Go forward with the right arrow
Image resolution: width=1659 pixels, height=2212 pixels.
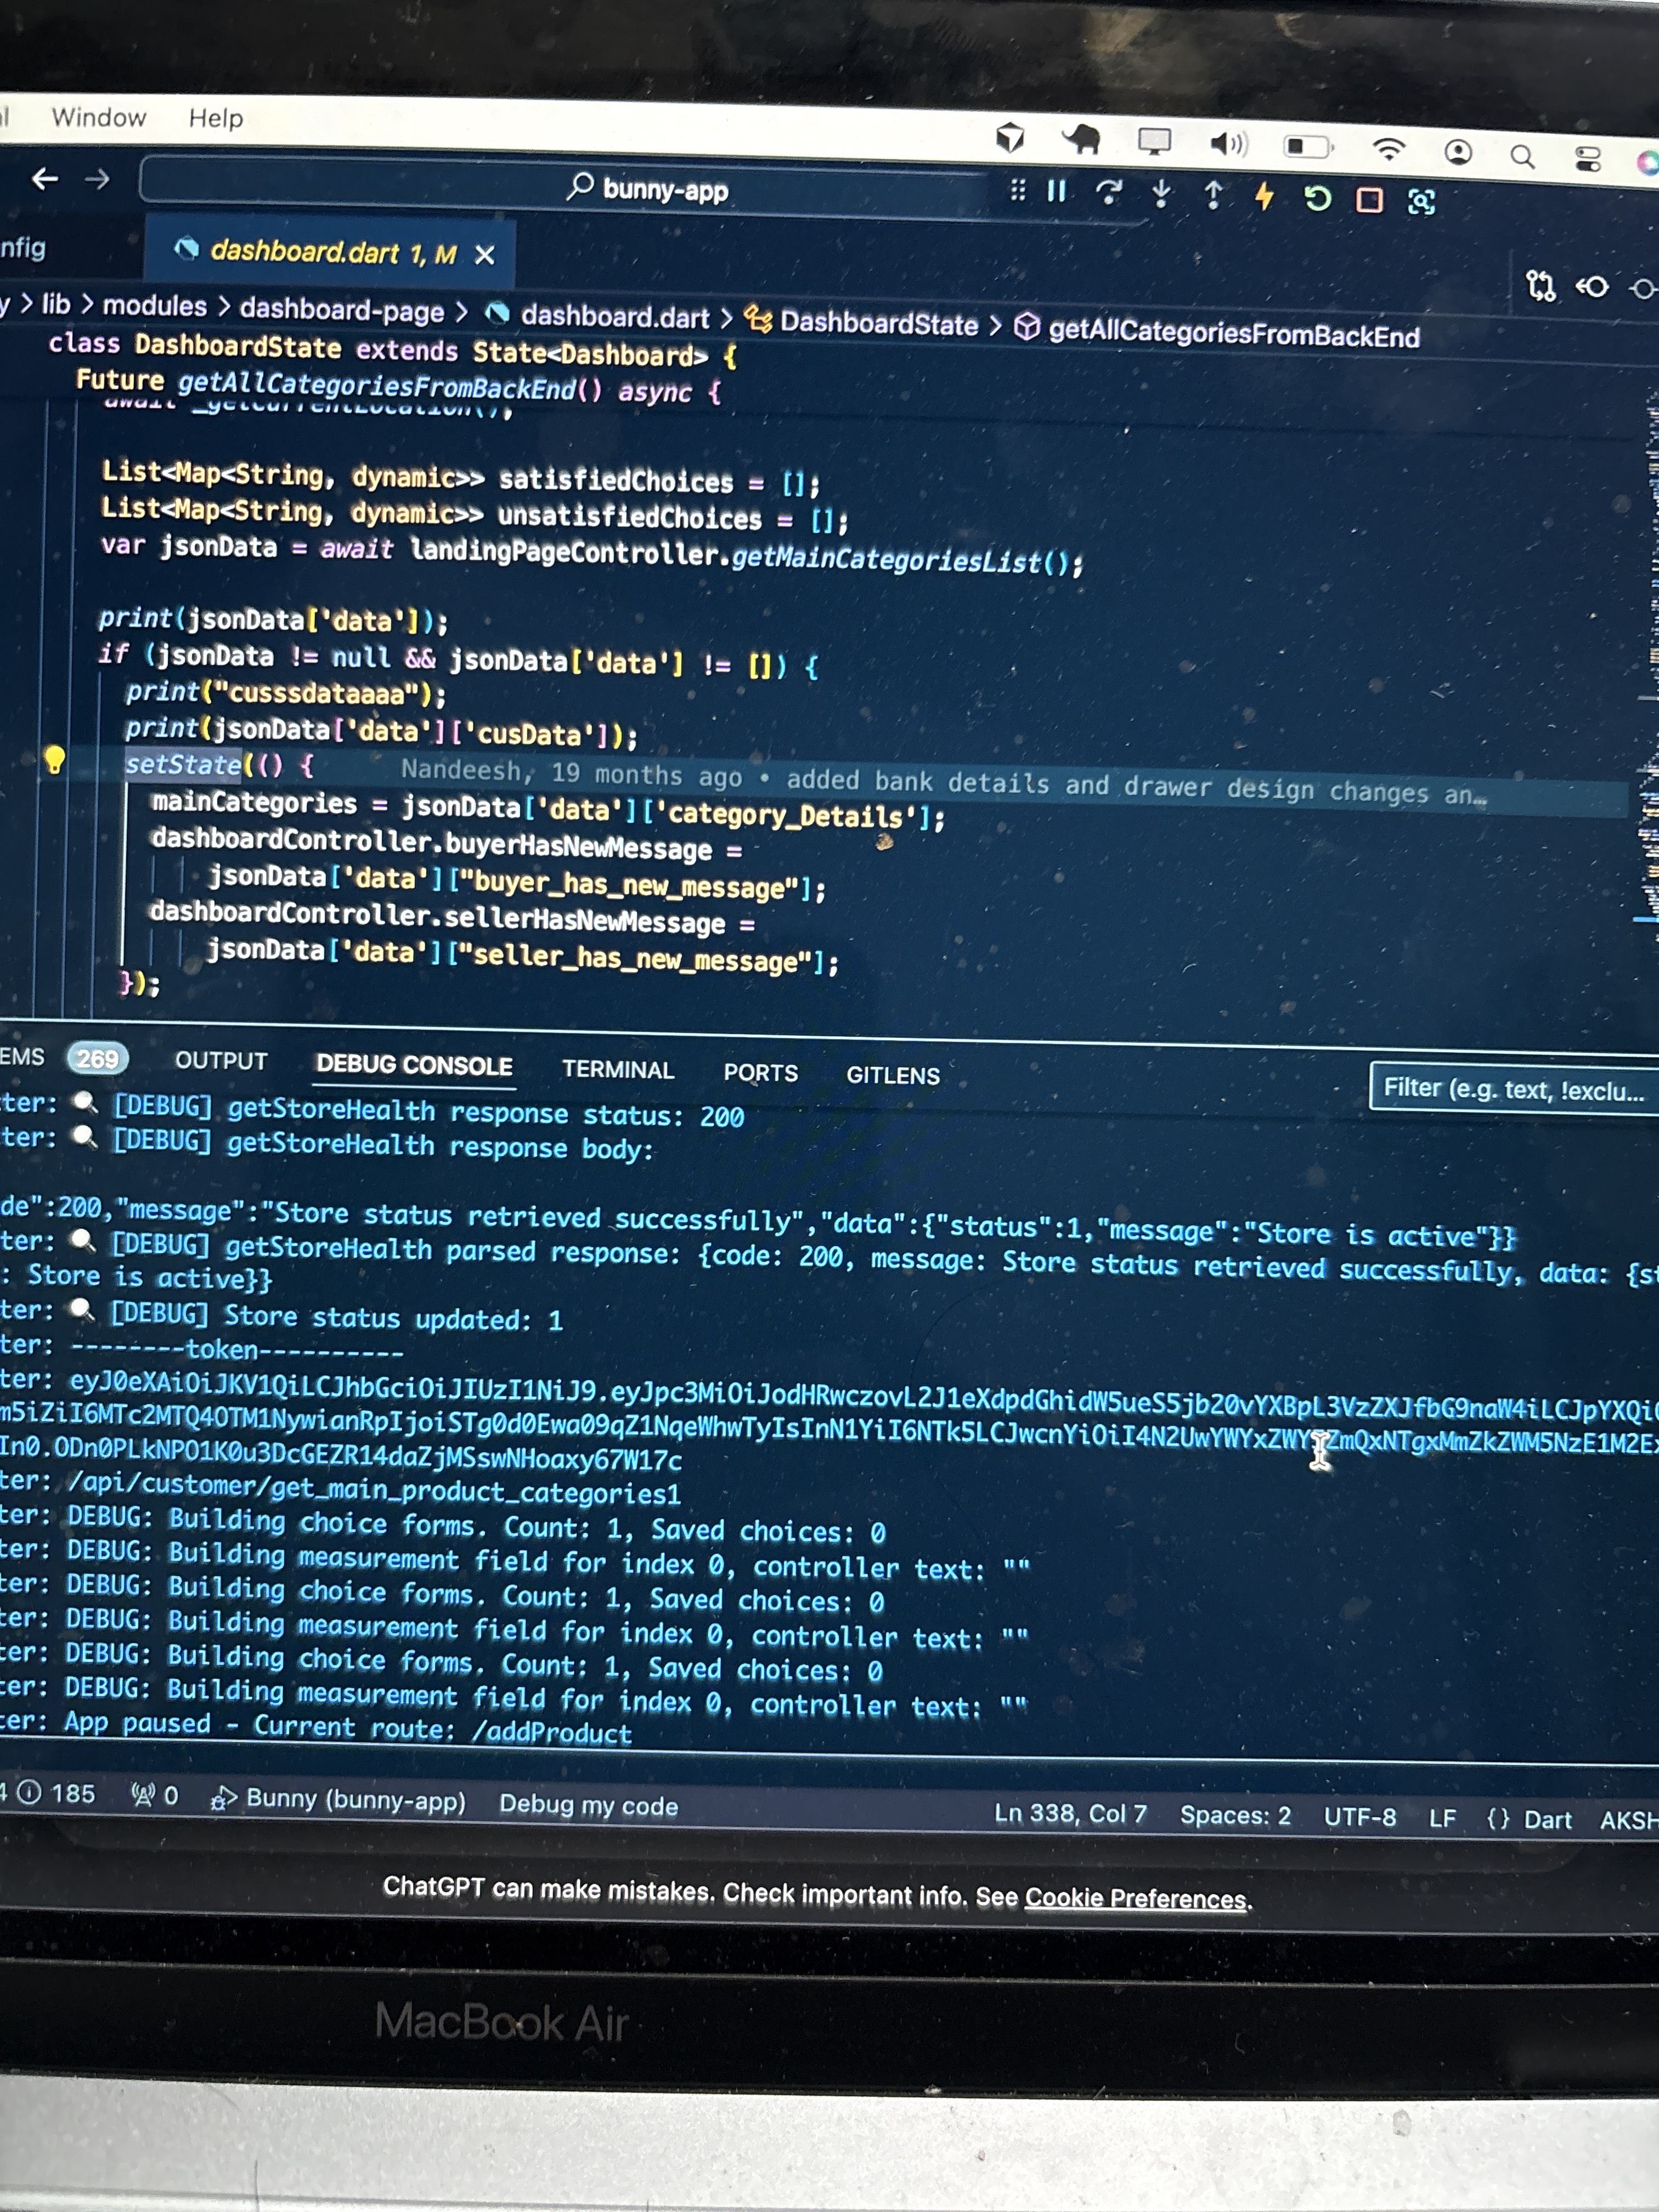97,180
